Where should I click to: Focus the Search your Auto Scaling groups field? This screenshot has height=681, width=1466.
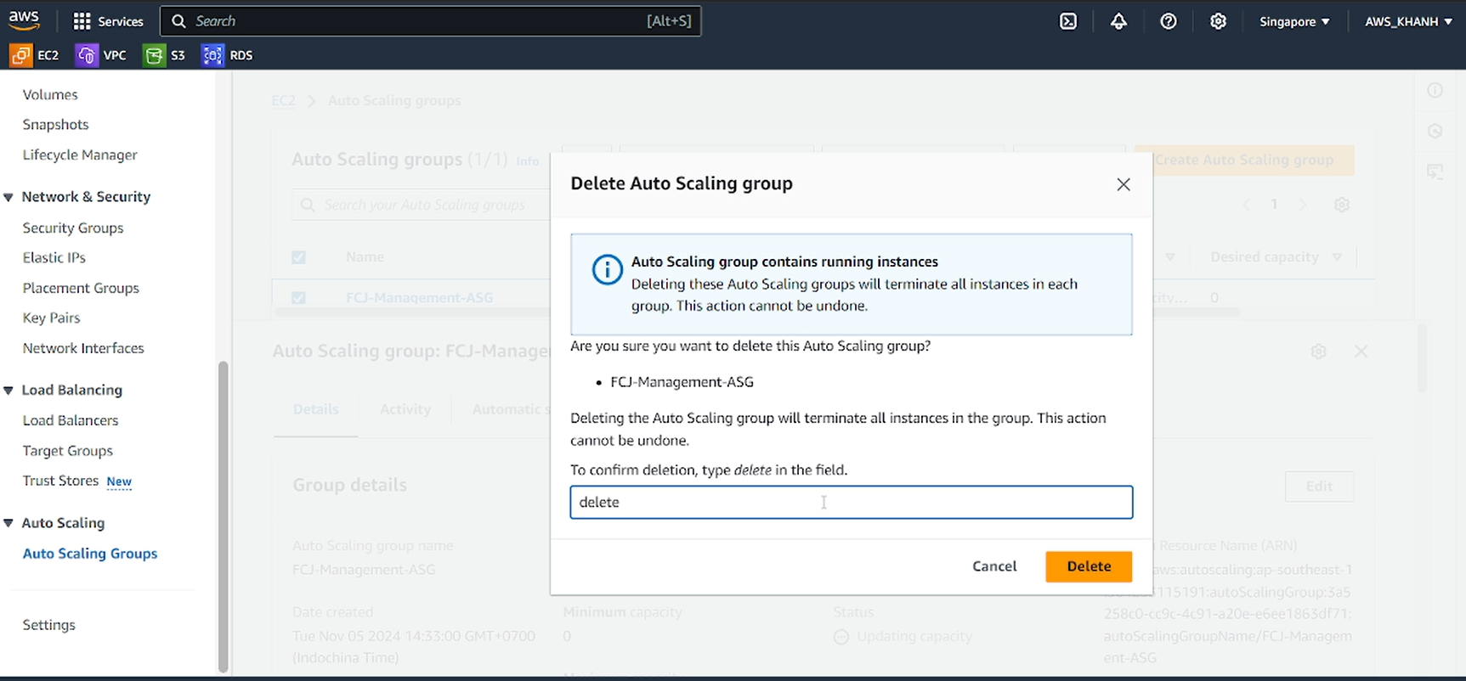[x=422, y=205]
